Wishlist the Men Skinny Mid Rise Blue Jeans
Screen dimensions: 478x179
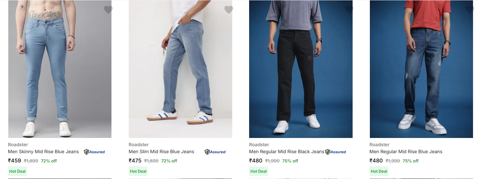(108, 10)
